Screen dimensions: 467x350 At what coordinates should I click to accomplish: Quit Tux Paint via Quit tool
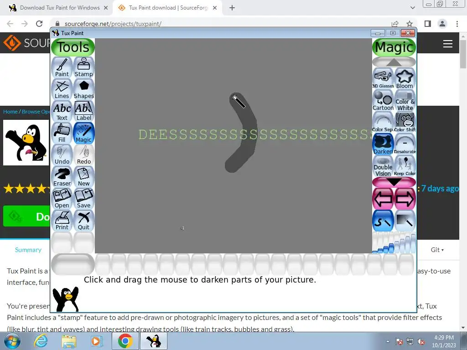[x=84, y=221]
